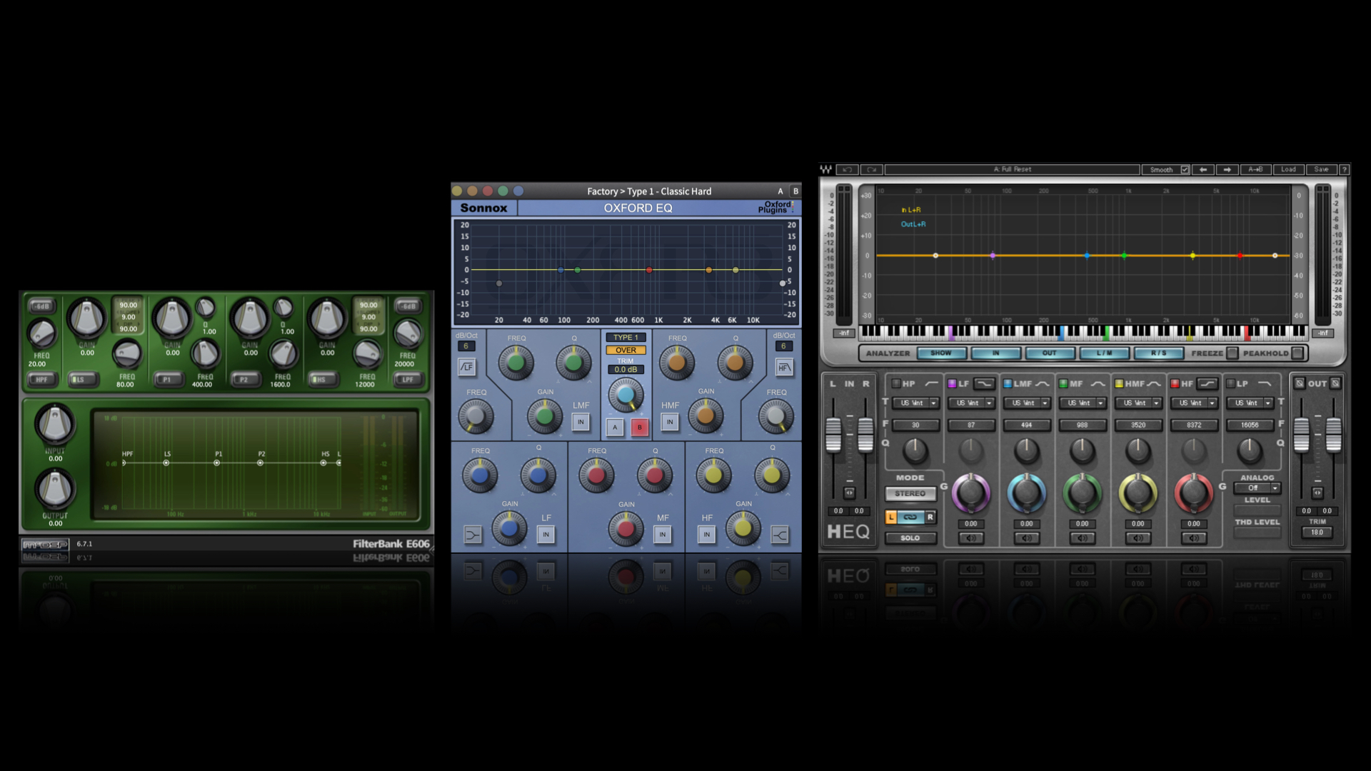This screenshot has width=1371, height=771.
Task: Toggle the Smooth checkbox in HEQ
Action: [1185, 170]
